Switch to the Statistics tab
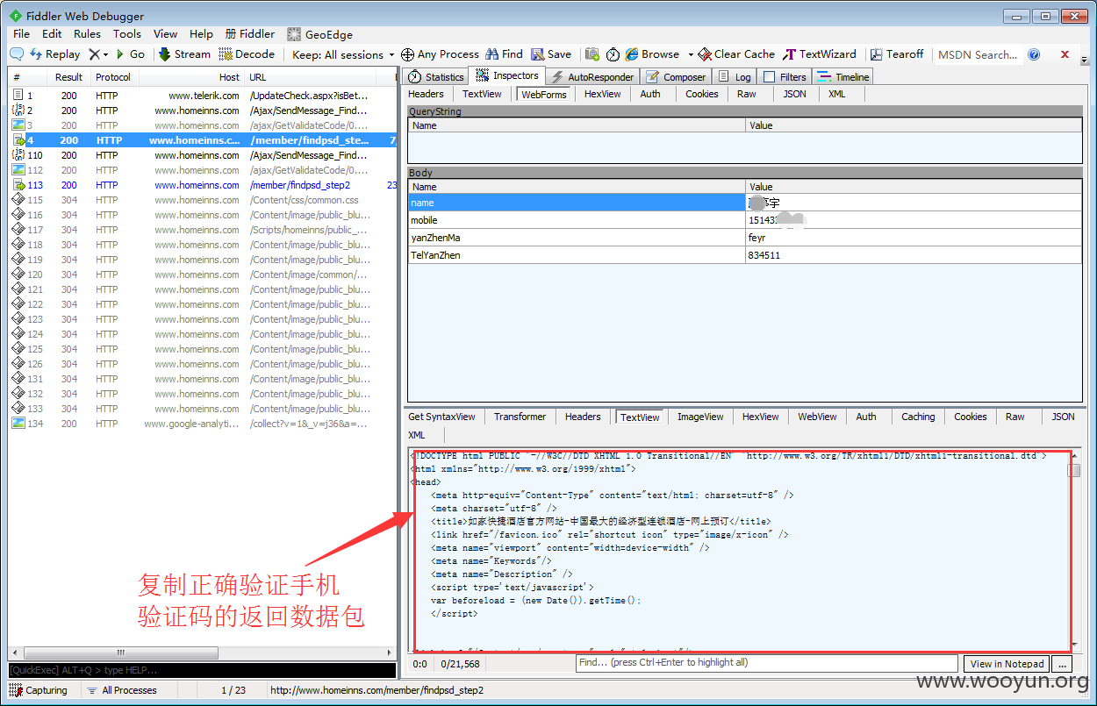 click(435, 77)
